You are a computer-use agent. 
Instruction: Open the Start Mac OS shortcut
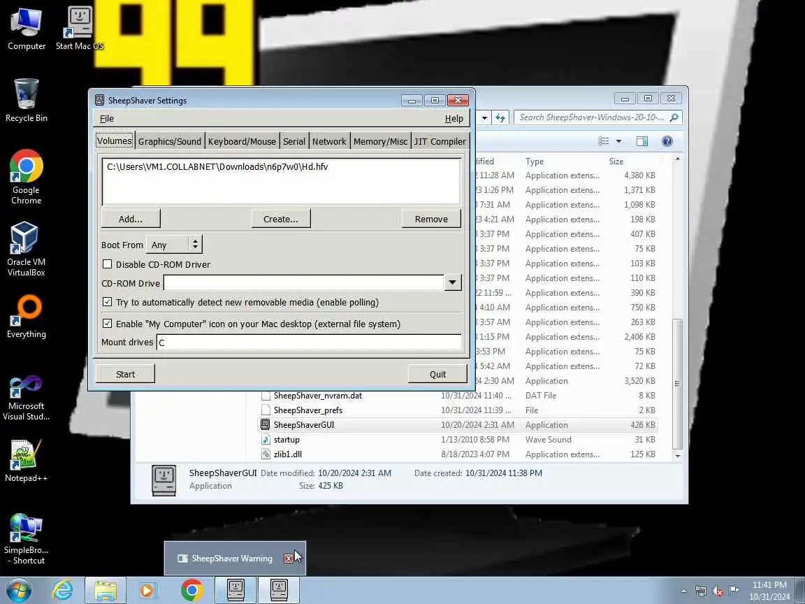tap(79, 28)
